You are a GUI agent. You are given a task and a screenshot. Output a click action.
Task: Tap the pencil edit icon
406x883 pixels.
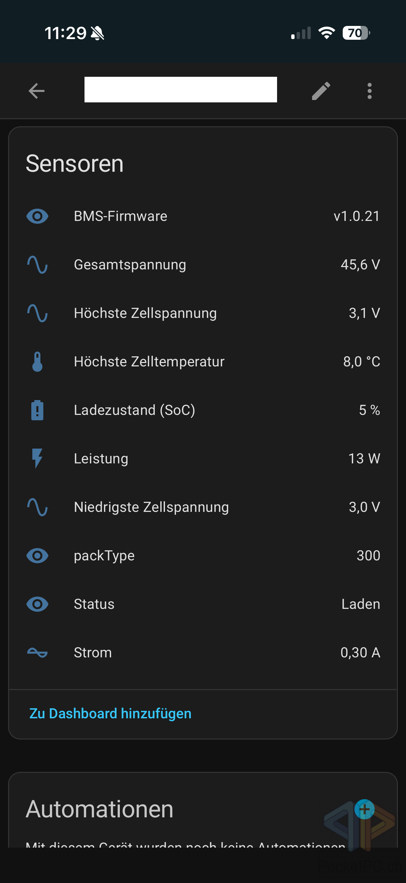[x=321, y=91]
